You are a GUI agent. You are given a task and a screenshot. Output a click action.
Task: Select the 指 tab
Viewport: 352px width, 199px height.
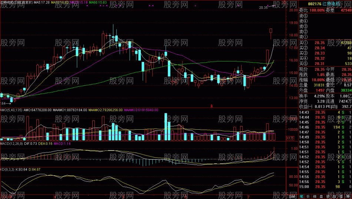335,196
